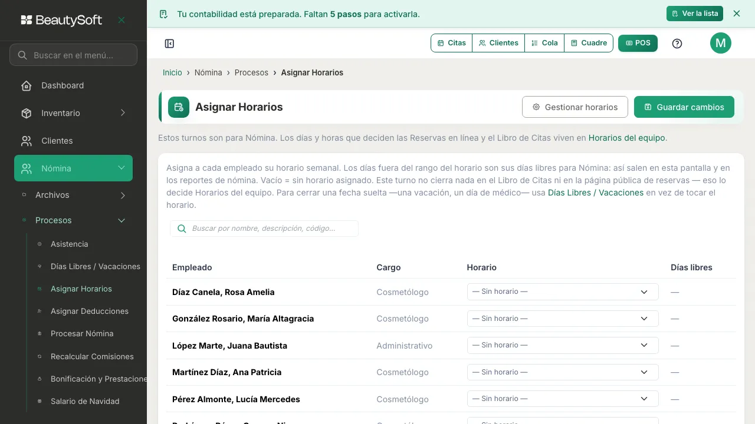Screen dimensions: 755x424
Task: Toggle the sidebar collapse panel icon
Action: (x=169, y=43)
